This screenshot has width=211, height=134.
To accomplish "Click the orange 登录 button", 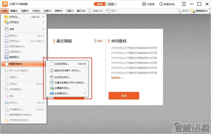I will (124, 96).
